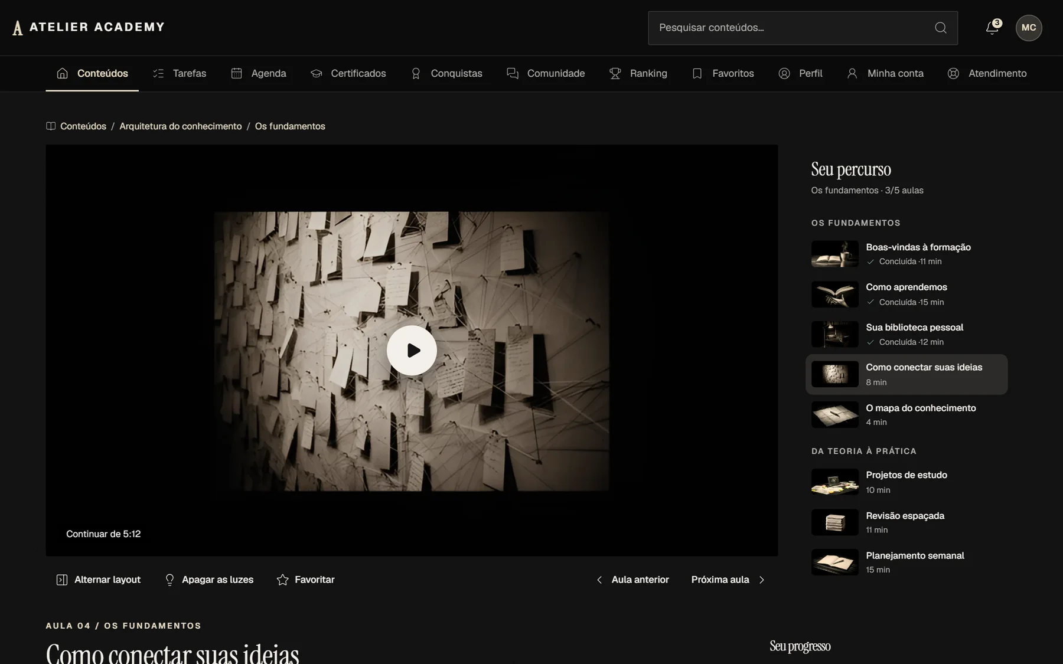1063x664 pixels.
Task: Open lesson Revisão espaçada
Action: (907, 522)
